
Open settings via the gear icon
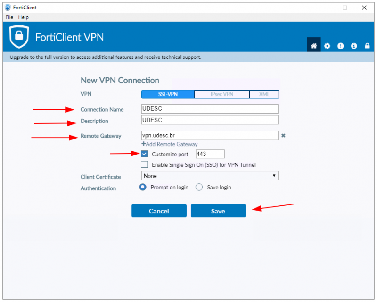coord(327,46)
